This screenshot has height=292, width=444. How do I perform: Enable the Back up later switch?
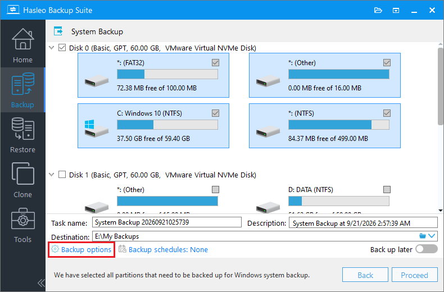427,249
